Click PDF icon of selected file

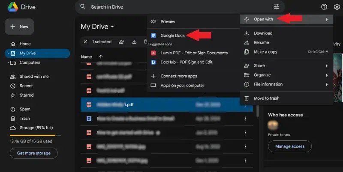[89, 104]
